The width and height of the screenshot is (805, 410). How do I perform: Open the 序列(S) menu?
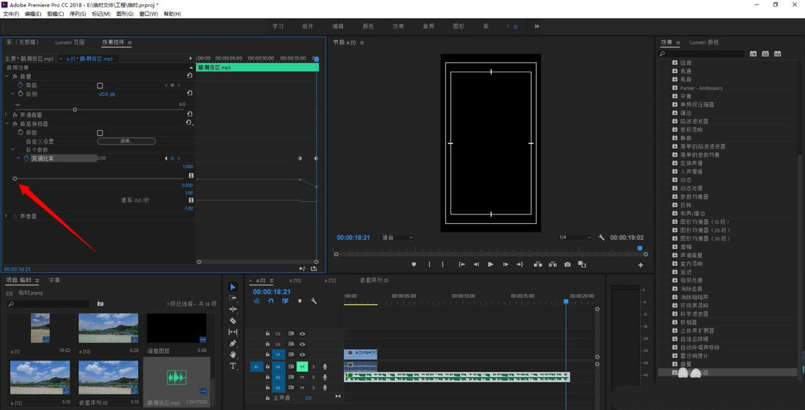click(79, 13)
